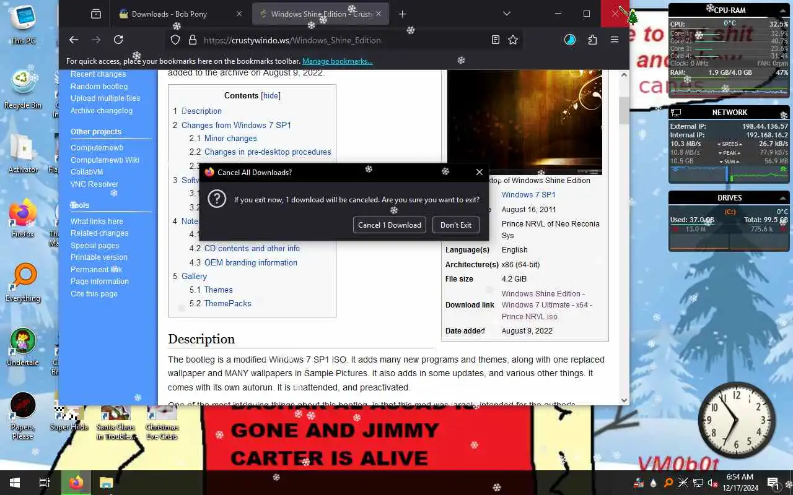Open Upload multiple files link
This screenshot has width=793, height=495.
click(105, 98)
